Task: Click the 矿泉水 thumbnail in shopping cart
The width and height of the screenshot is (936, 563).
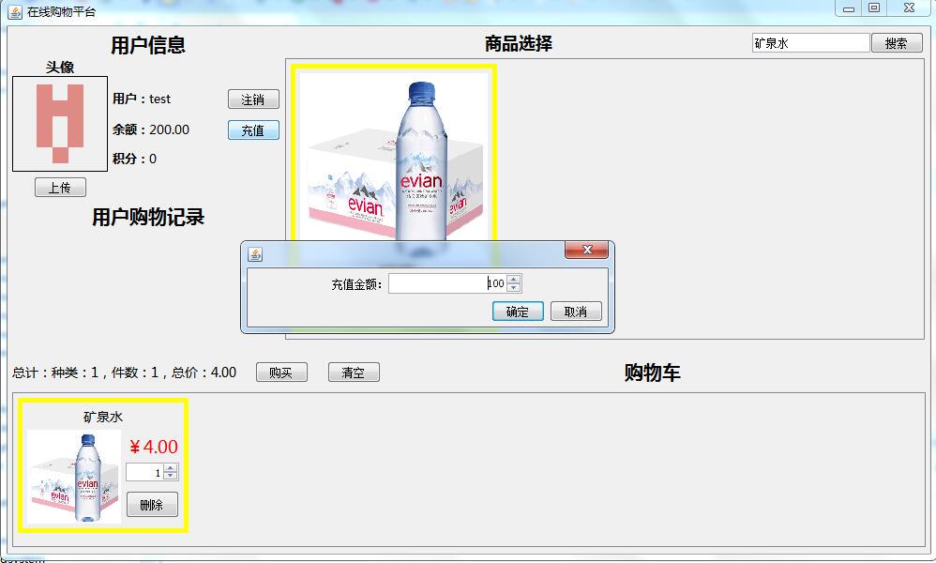Action: coord(74,477)
